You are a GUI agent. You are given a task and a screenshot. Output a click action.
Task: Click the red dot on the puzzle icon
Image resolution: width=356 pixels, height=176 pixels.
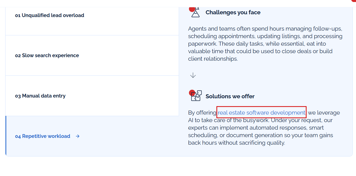(x=192, y=93)
